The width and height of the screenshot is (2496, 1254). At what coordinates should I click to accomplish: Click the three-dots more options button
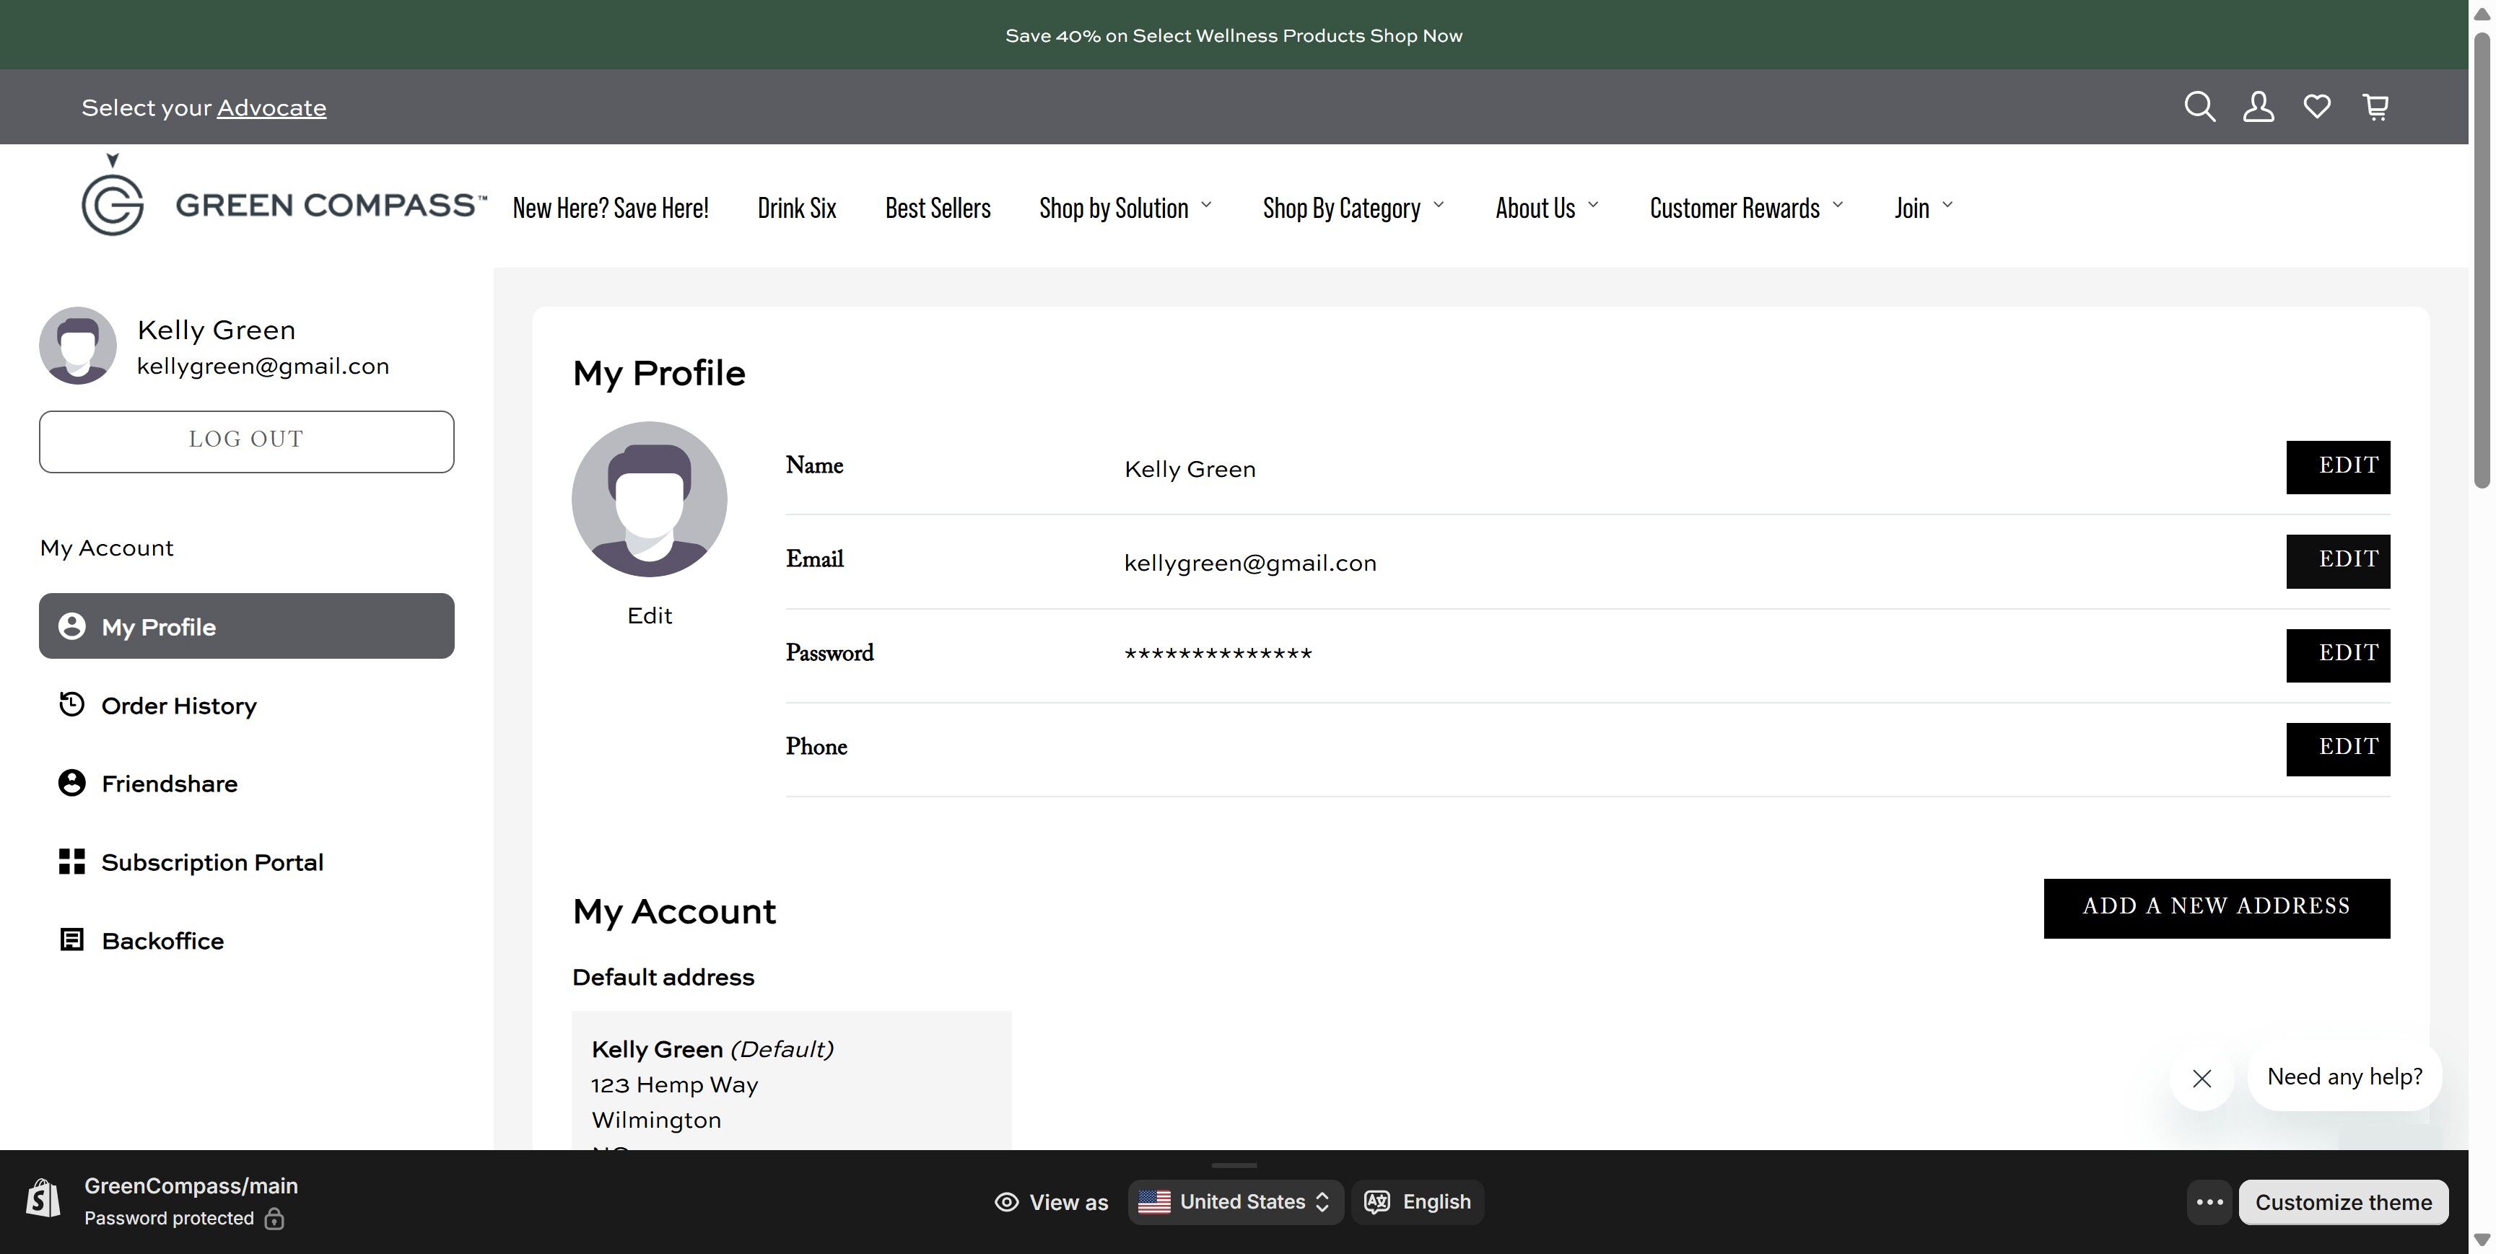pyautogui.click(x=2209, y=1202)
